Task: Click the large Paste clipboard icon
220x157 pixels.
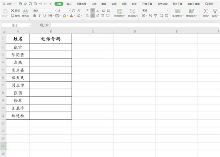Action: coord(5,11)
